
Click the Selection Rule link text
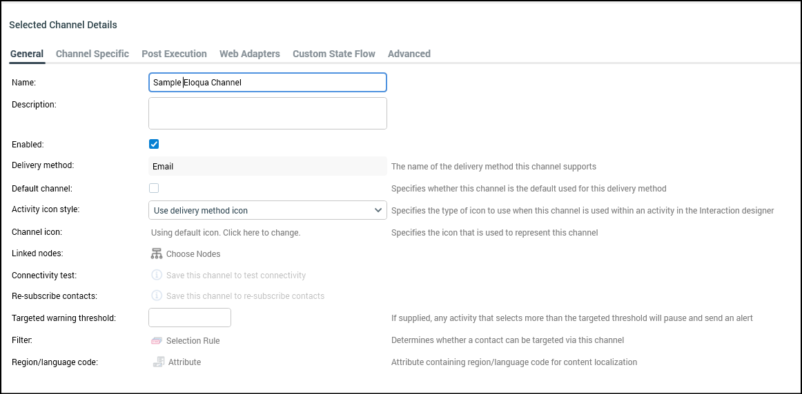pos(193,341)
